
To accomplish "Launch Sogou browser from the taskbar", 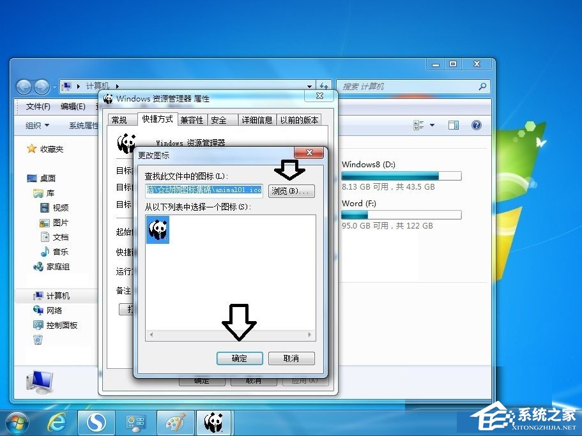I will click(x=96, y=422).
